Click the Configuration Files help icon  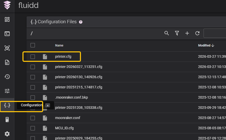click(x=81, y=22)
